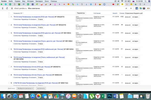Check the box for campaign 1
The image size is (151, 100).
(9, 17)
